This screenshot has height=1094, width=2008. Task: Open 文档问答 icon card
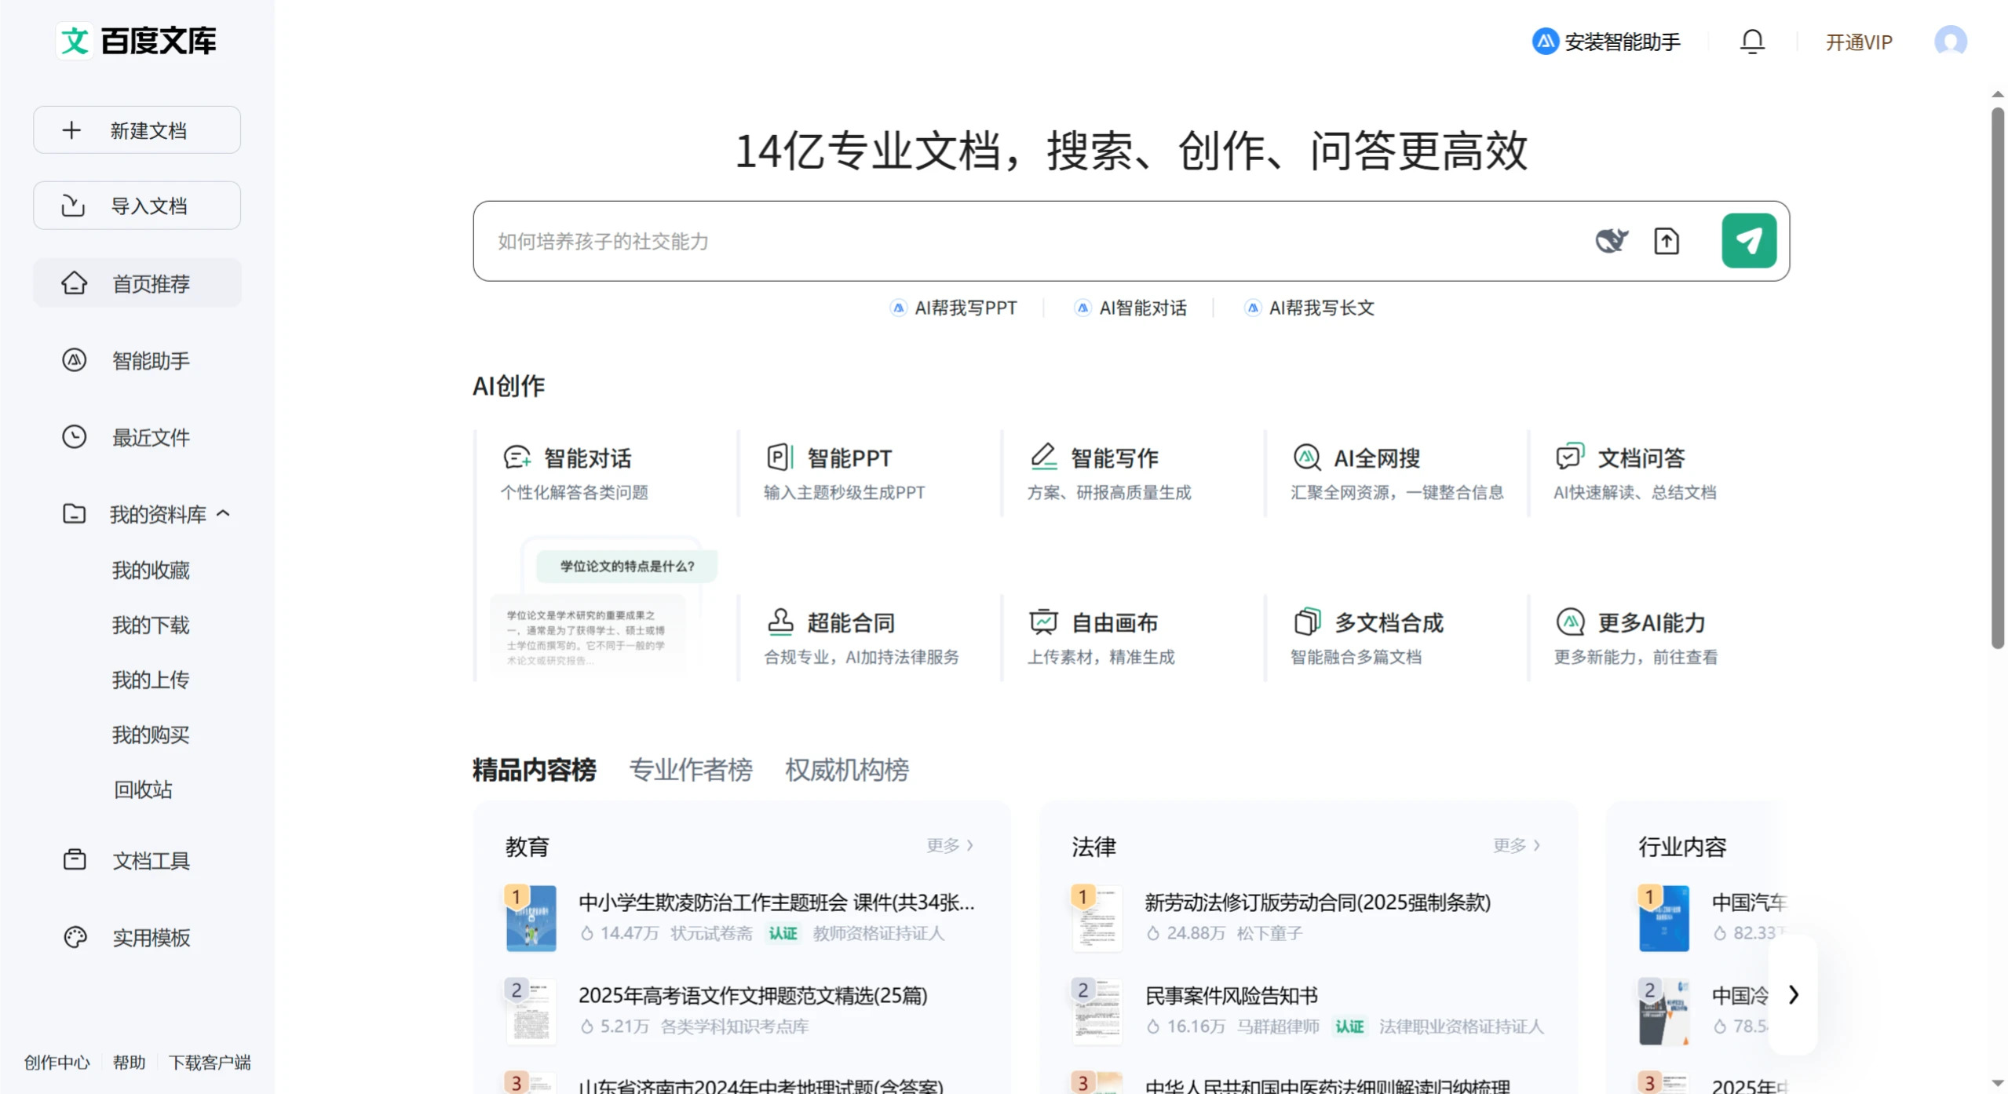pyautogui.click(x=1569, y=458)
